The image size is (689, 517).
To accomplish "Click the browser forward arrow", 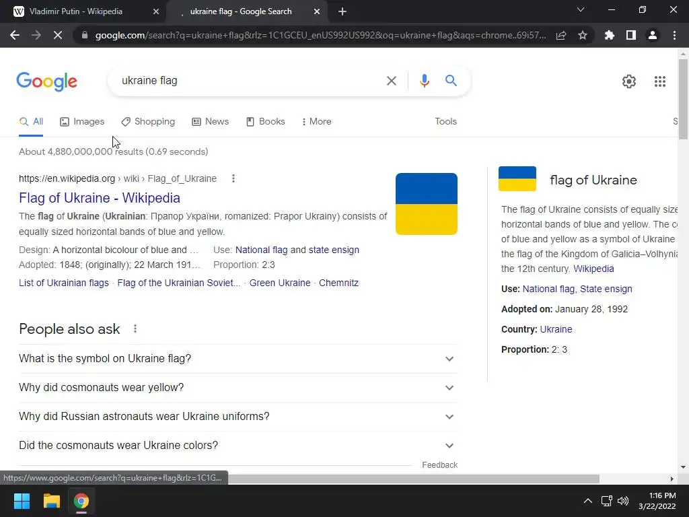I will 36,35.
